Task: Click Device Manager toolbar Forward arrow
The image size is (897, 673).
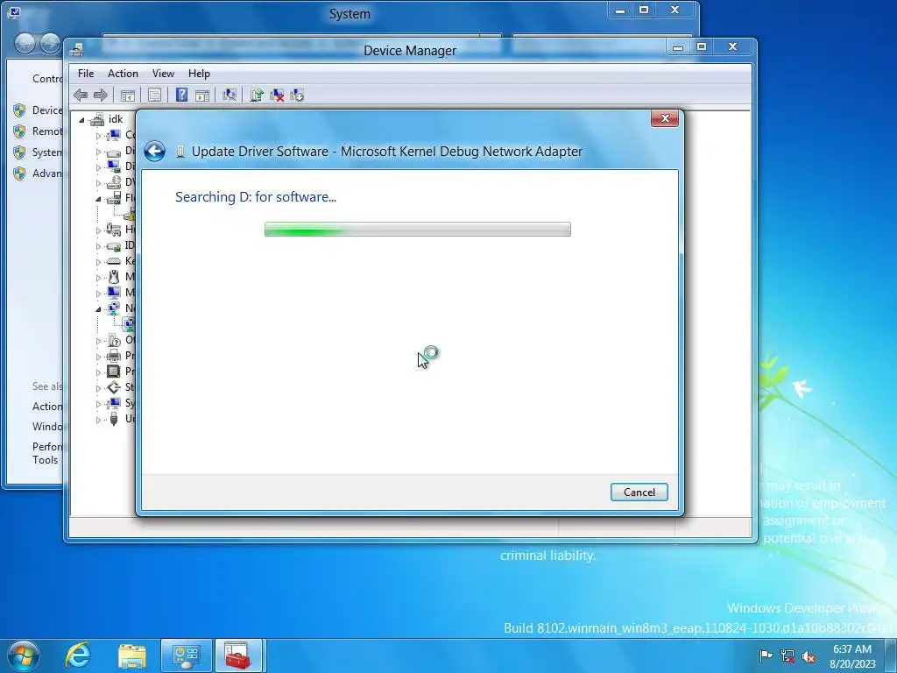Action: tap(101, 95)
